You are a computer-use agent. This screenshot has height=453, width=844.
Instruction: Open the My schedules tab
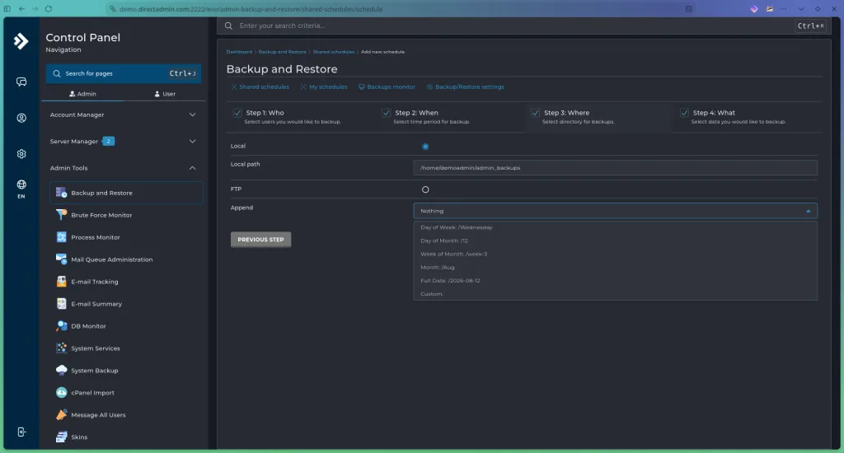pyautogui.click(x=324, y=86)
